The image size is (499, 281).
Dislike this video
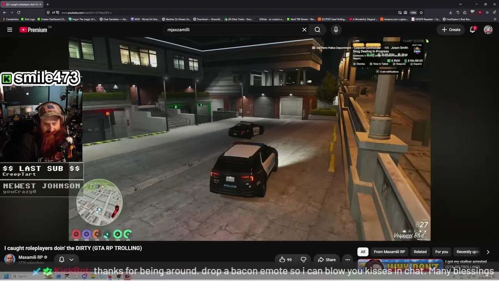(x=303, y=260)
